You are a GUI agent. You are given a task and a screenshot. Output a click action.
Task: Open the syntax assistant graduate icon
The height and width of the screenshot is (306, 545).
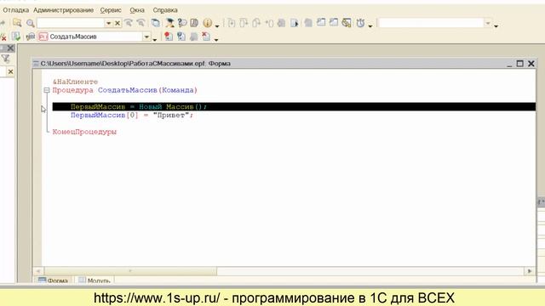(x=169, y=23)
